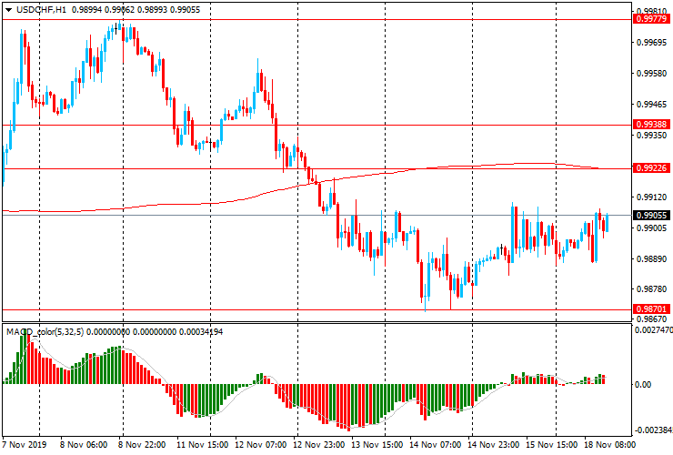Click the 12 Nov 07:00 time label

coord(261,447)
